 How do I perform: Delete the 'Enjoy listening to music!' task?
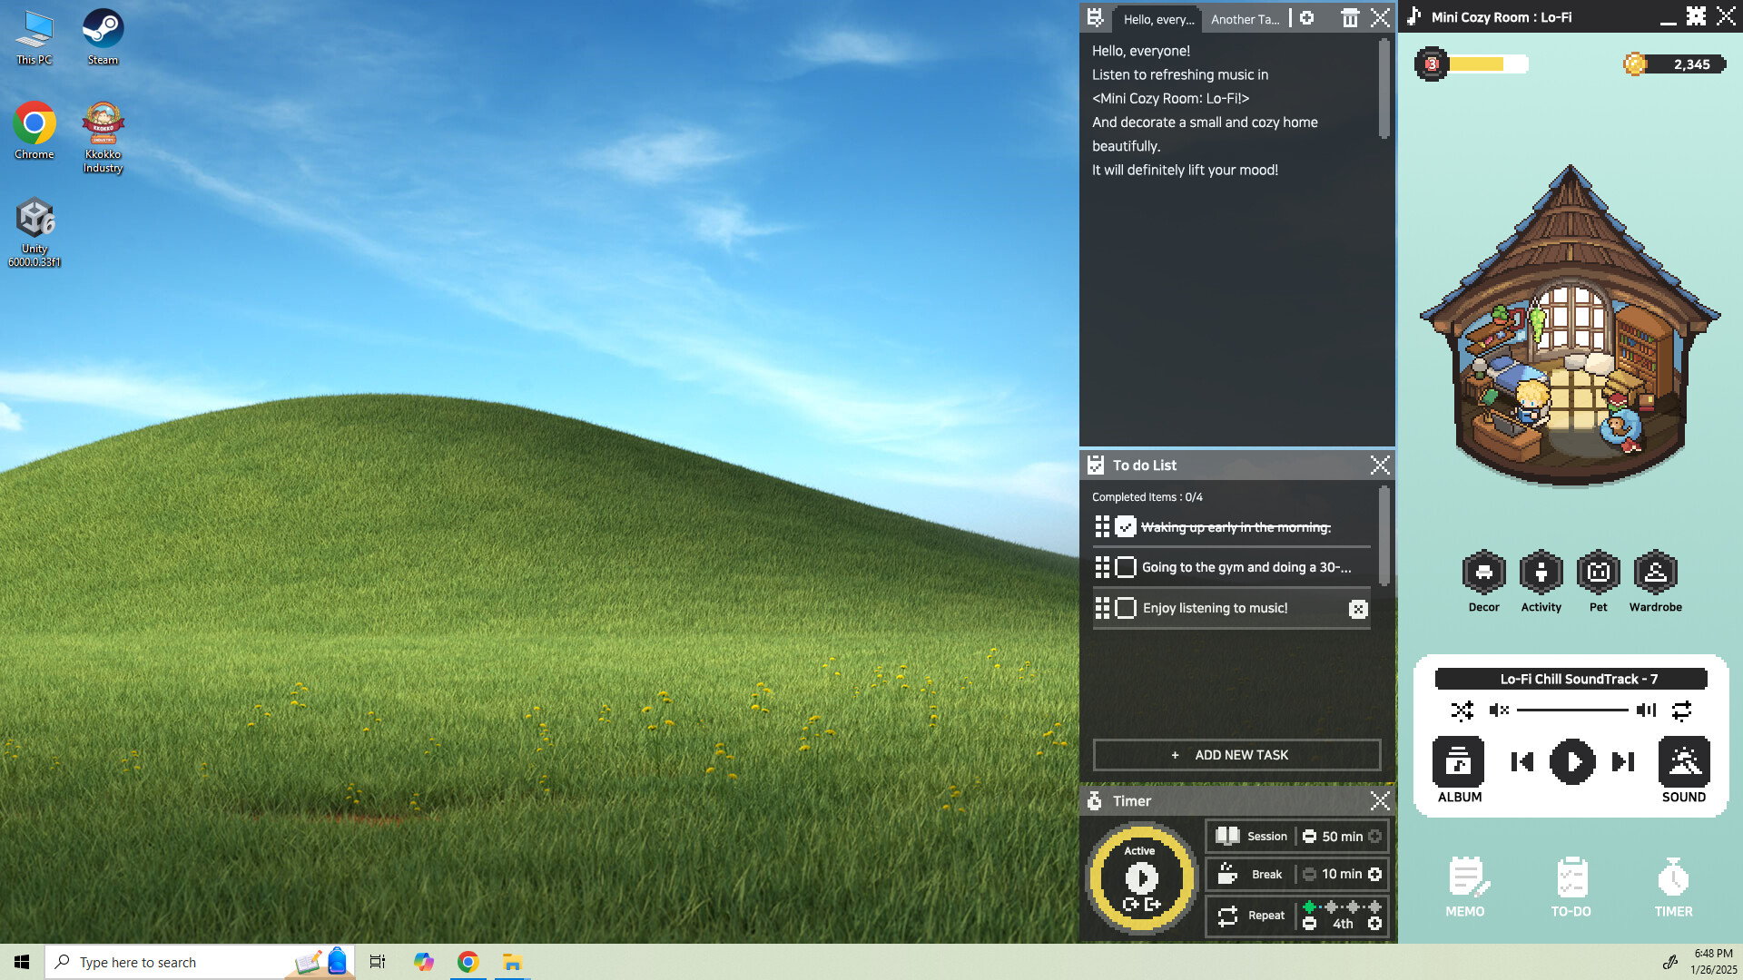(1358, 609)
